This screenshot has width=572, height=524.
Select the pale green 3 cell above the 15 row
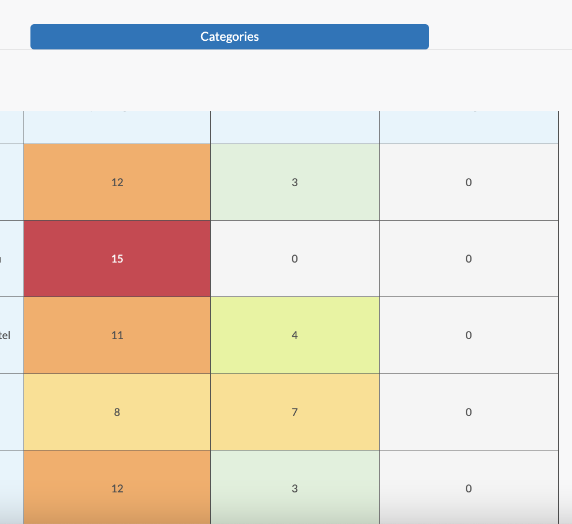(295, 182)
